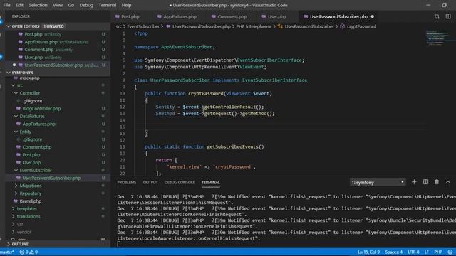Image resolution: width=456 pixels, height=256 pixels.
Task: Open the Selection menu
Action: 38,5
